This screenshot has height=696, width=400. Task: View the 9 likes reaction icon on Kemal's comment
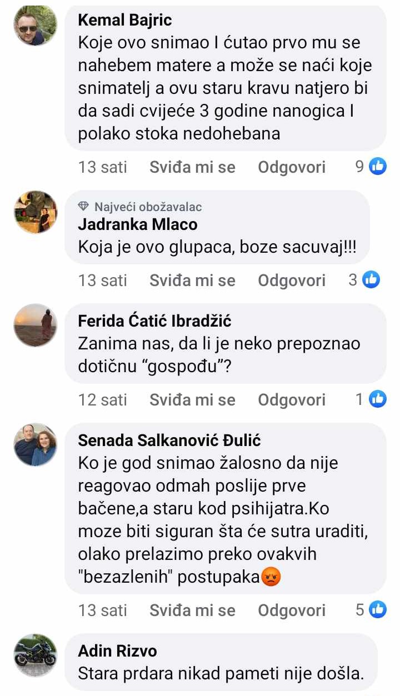(x=378, y=166)
